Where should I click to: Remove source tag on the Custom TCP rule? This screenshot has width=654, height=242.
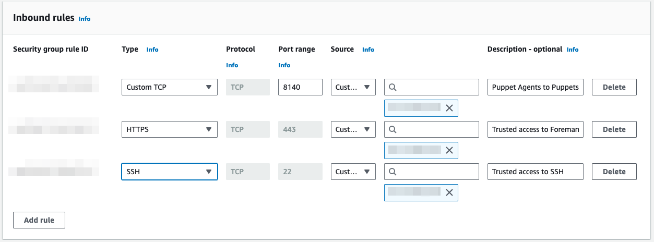449,108
